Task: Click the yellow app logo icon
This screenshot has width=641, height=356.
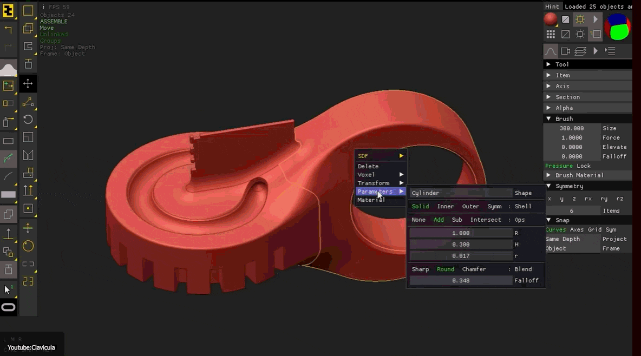Action: (8, 11)
